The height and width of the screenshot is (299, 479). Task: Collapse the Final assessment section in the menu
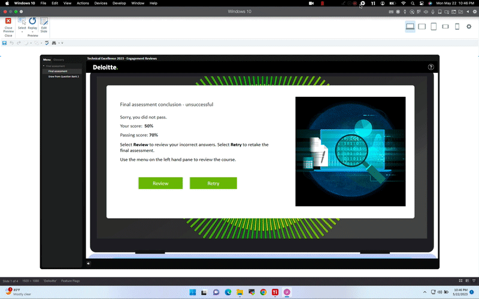pos(44,66)
